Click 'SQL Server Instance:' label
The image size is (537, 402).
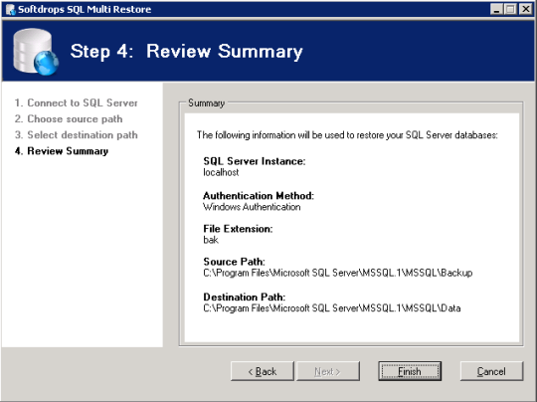coord(255,161)
